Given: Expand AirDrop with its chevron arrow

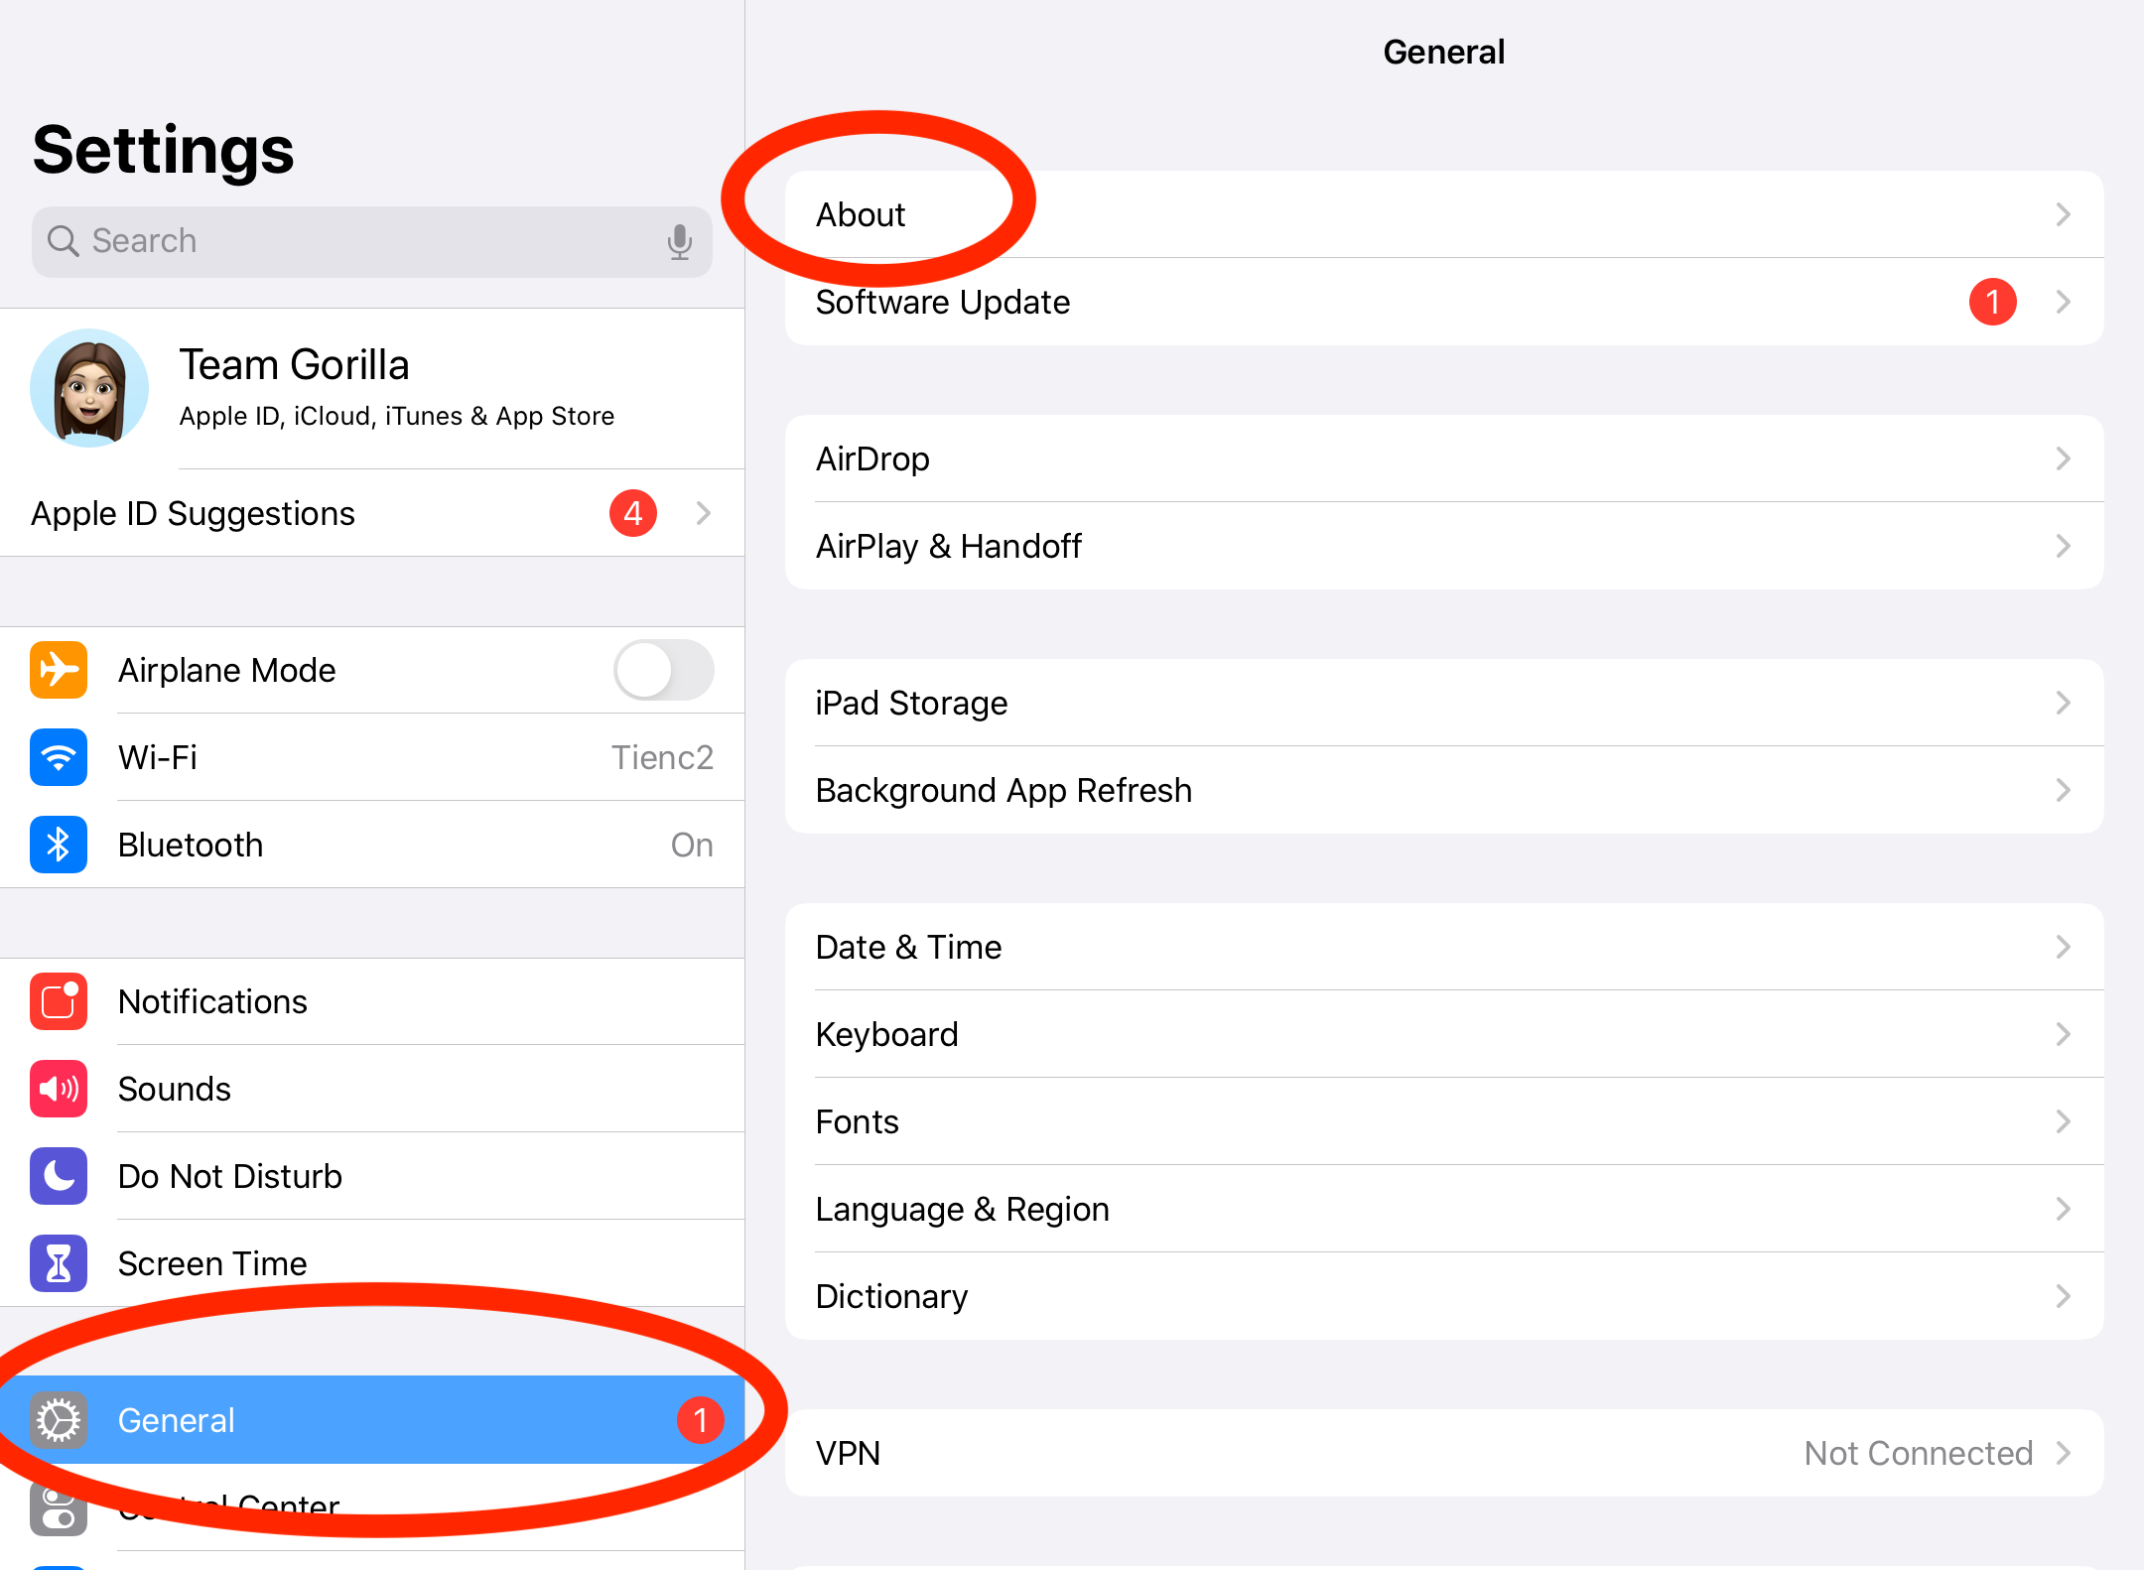Looking at the screenshot, I should click(x=2063, y=458).
